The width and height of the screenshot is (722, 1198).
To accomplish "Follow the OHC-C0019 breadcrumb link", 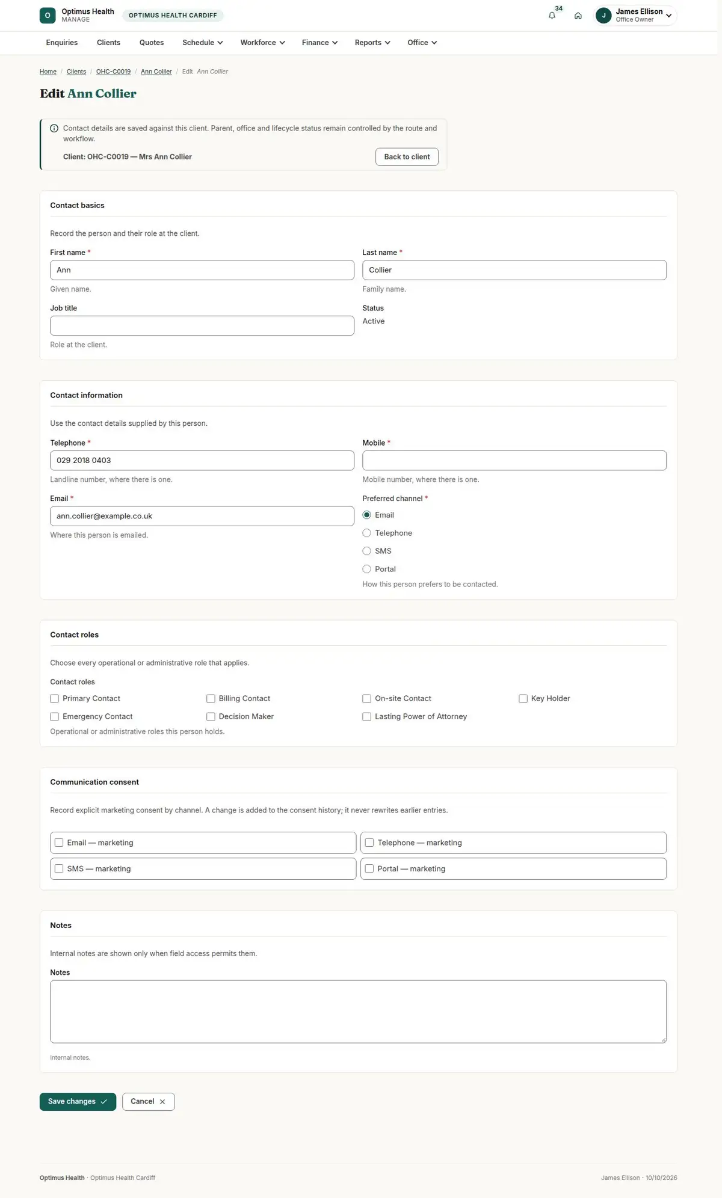I will tap(113, 72).
